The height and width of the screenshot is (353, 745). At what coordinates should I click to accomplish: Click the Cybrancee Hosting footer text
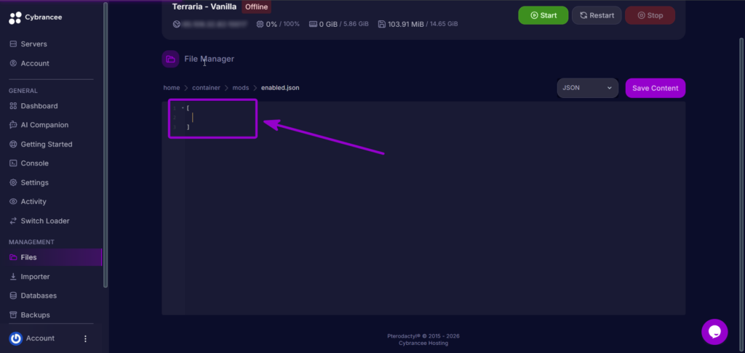coord(423,343)
